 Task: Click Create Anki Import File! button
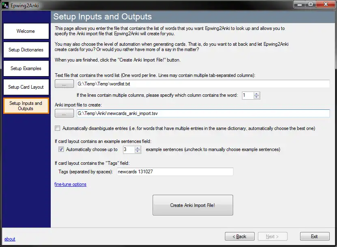click(193, 205)
